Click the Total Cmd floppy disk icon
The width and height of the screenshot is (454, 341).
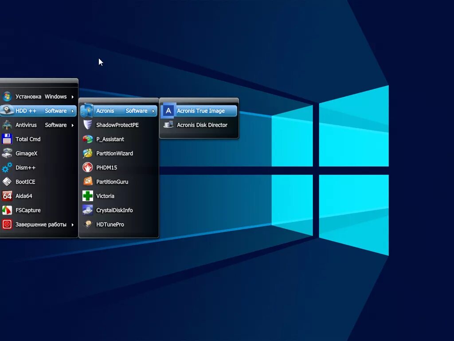(7, 139)
